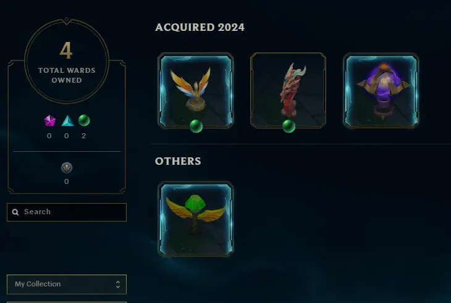
Task: Click the My Collection up-down arrows
Action: 118,284
